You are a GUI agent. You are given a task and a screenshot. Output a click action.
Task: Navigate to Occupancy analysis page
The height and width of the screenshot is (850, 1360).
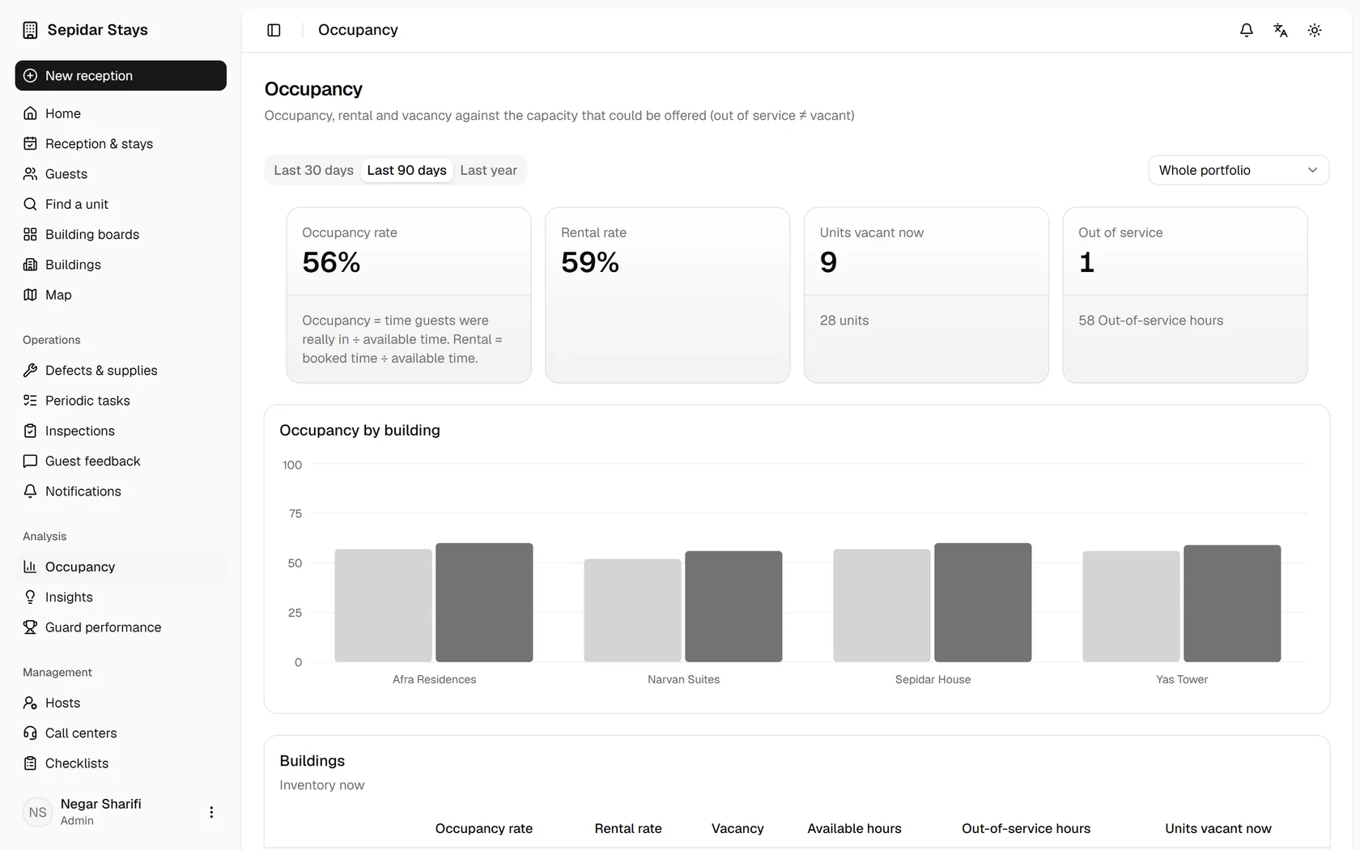click(x=121, y=567)
